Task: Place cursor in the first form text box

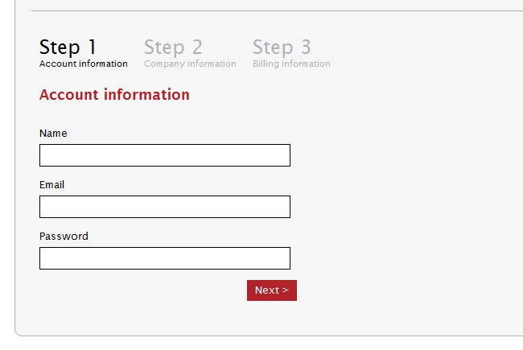Action: pos(164,155)
